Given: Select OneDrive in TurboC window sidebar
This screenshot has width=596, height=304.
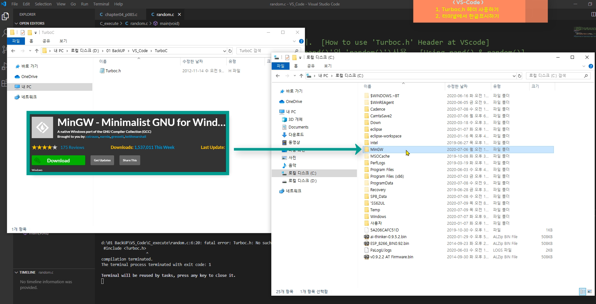Looking at the screenshot, I should [29, 76].
